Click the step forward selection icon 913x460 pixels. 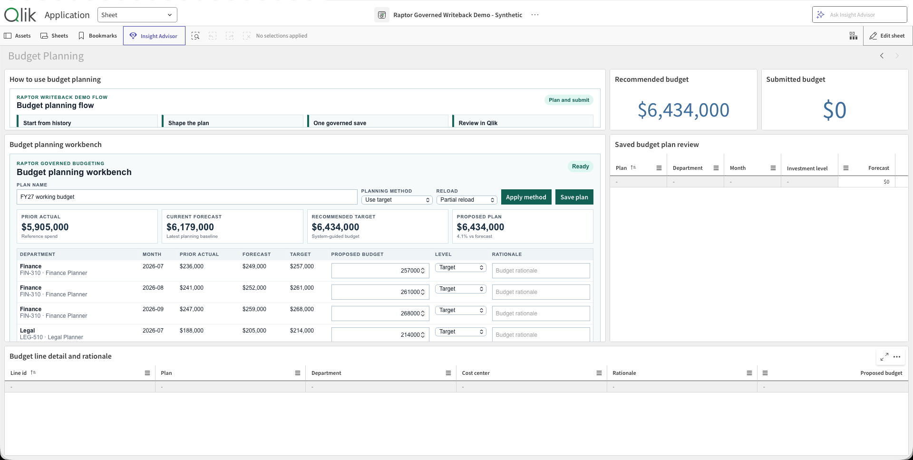click(230, 36)
